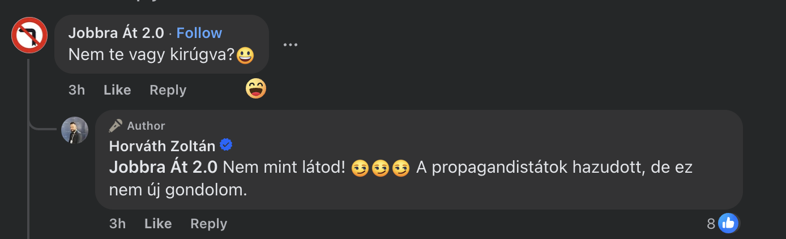Reply to Horváth Zoltán's comment

[x=208, y=224]
